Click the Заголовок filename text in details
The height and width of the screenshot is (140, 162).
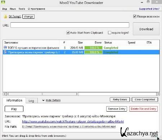[x=69, y=116]
